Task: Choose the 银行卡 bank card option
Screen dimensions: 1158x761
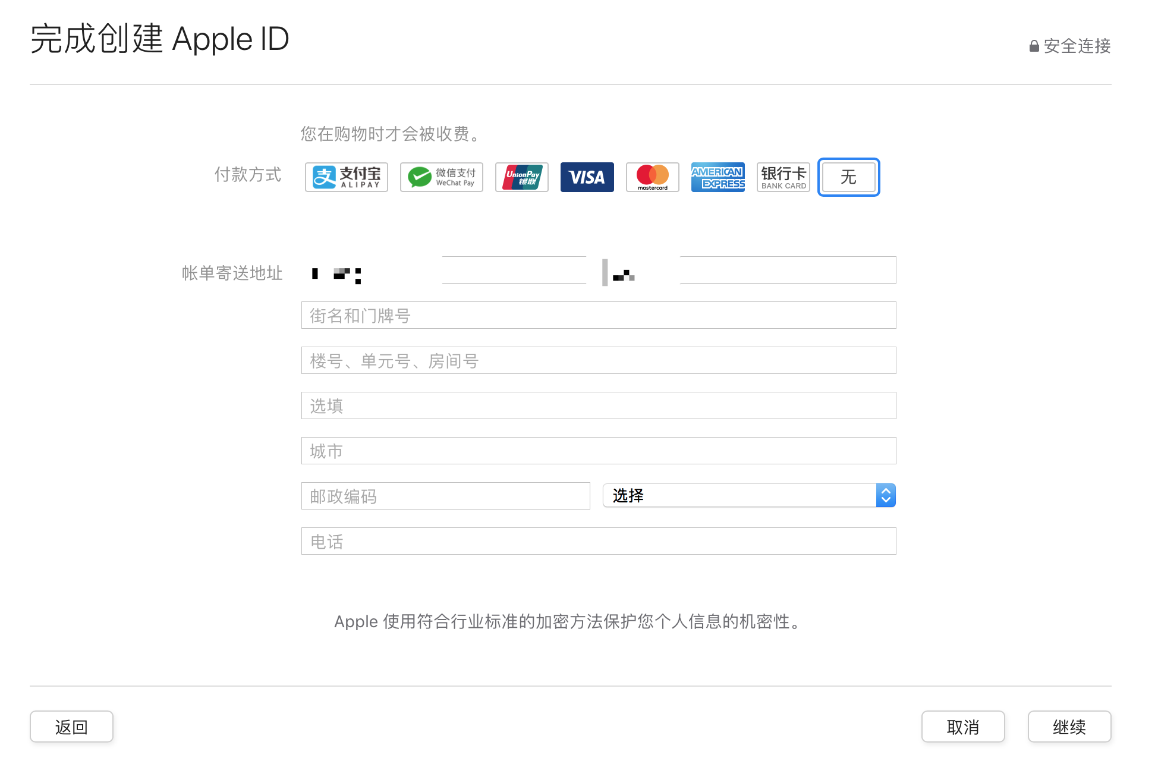Action: click(x=783, y=177)
